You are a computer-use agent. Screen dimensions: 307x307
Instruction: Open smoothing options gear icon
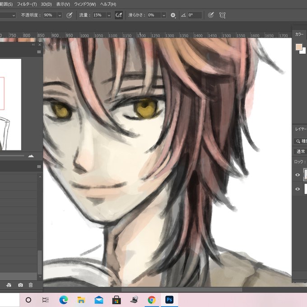(173, 15)
